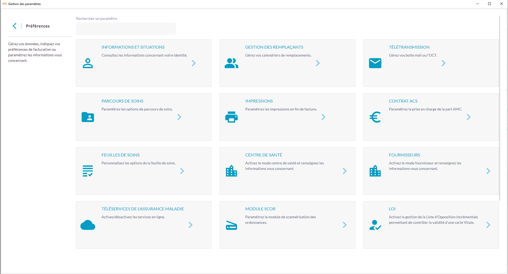The image size is (508, 274).
Task: Open Fournisseurs via its chevron arrow
Action: tap(488, 171)
